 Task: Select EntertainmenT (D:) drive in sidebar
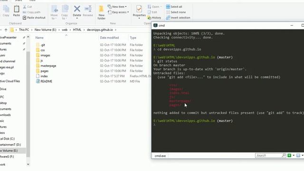tap(10, 144)
